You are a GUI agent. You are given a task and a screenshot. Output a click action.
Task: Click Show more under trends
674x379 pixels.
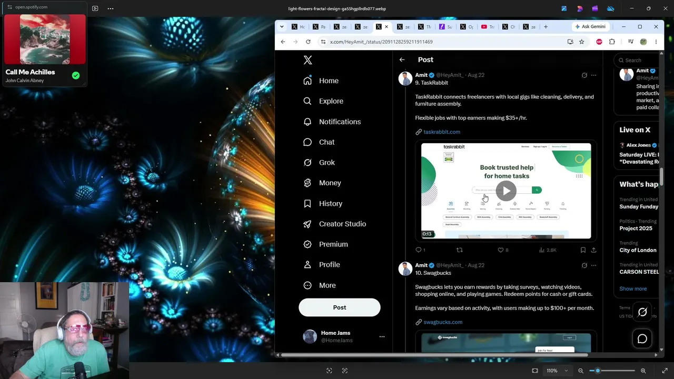click(x=633, y=289)
